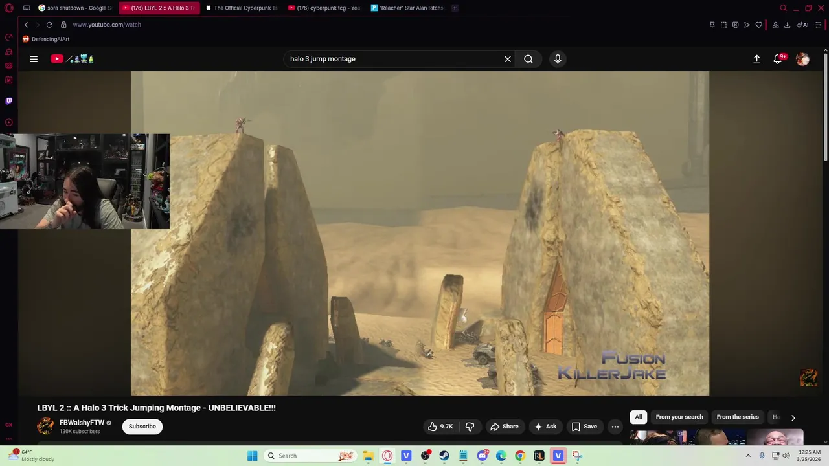This screenshot has height=466, width=829.
Task: Show more filter chips with arrow
Action: pos(793,417)
